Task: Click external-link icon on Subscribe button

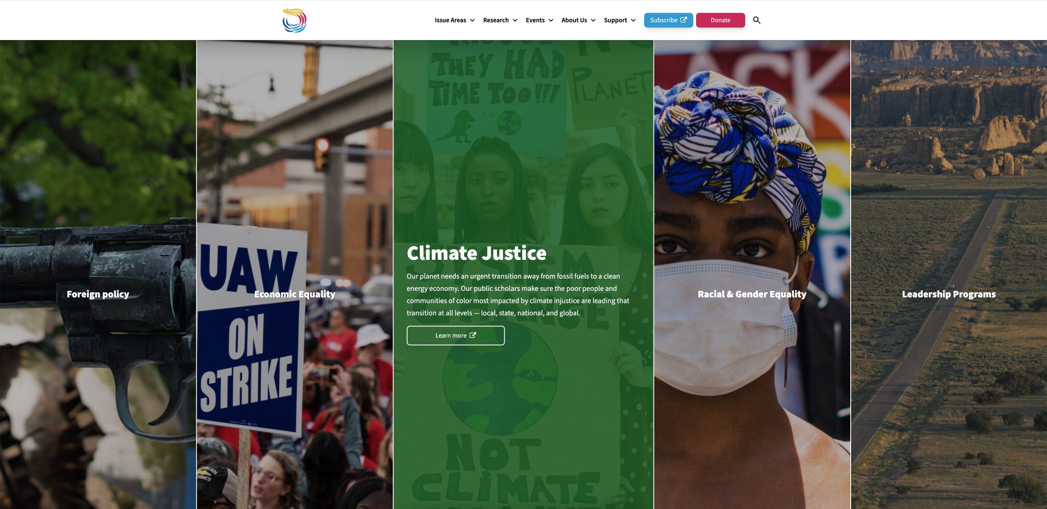Action: click(683, 20)
